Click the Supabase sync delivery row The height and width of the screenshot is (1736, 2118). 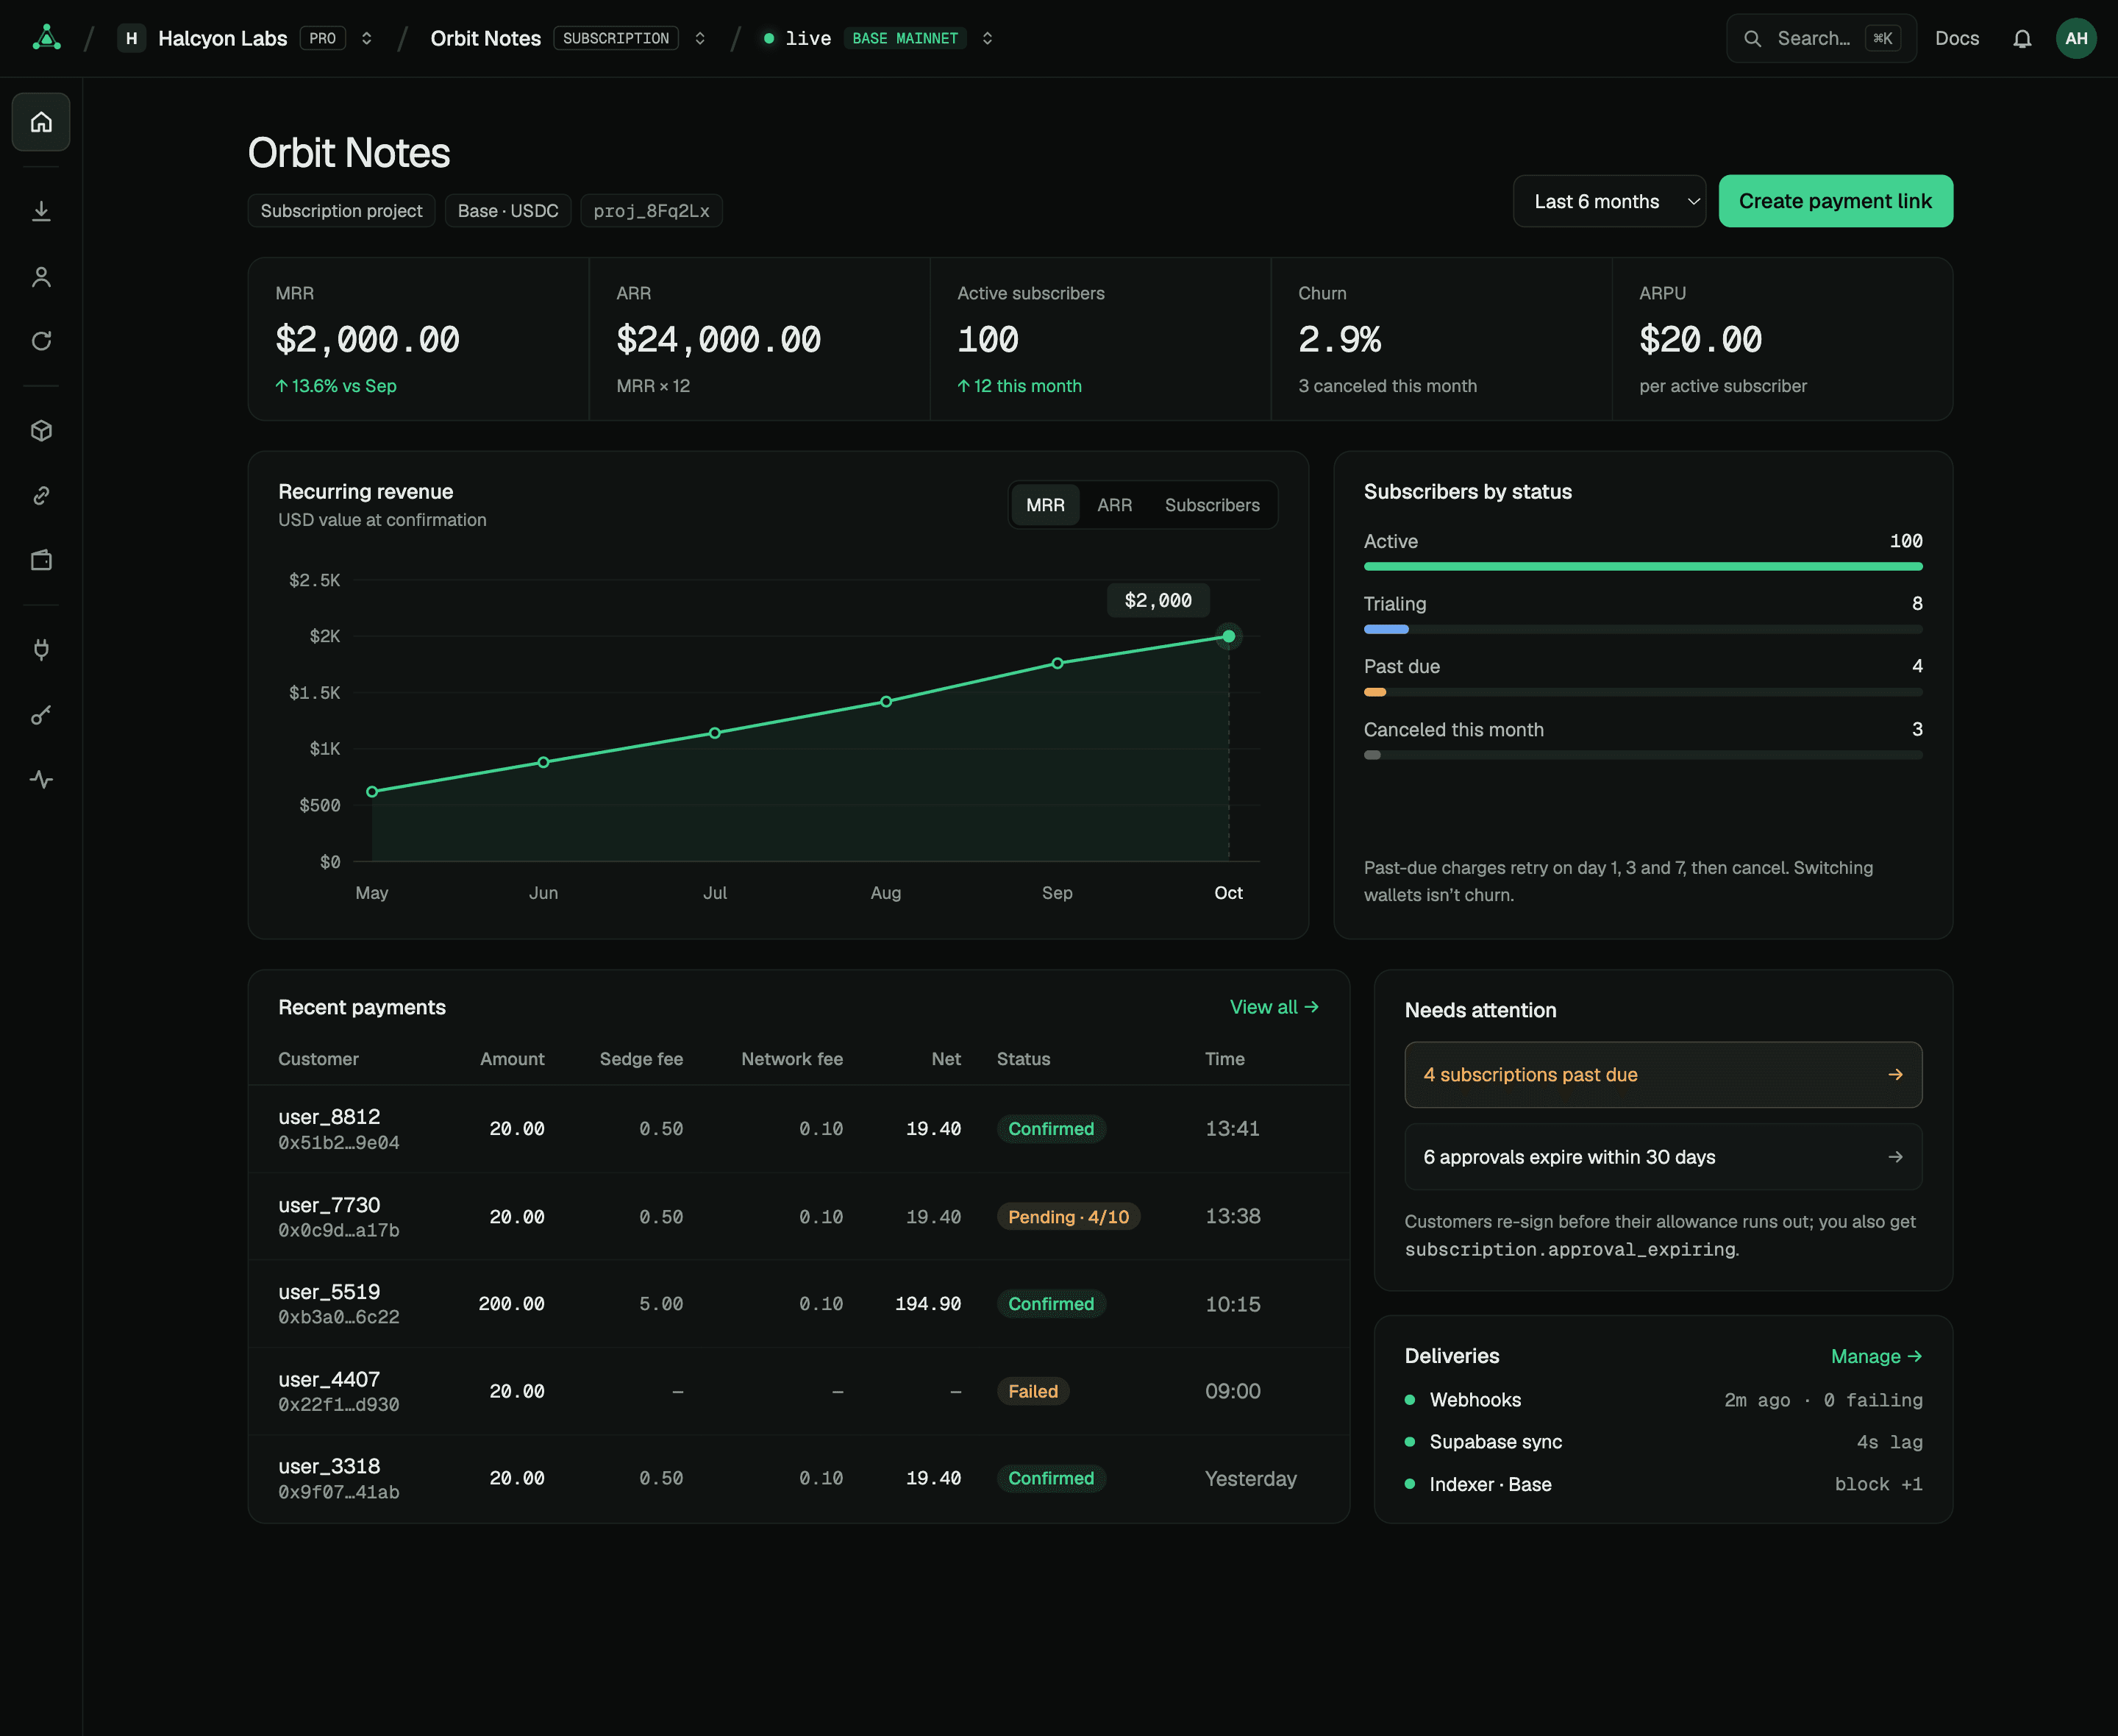pos(1662,1442)
